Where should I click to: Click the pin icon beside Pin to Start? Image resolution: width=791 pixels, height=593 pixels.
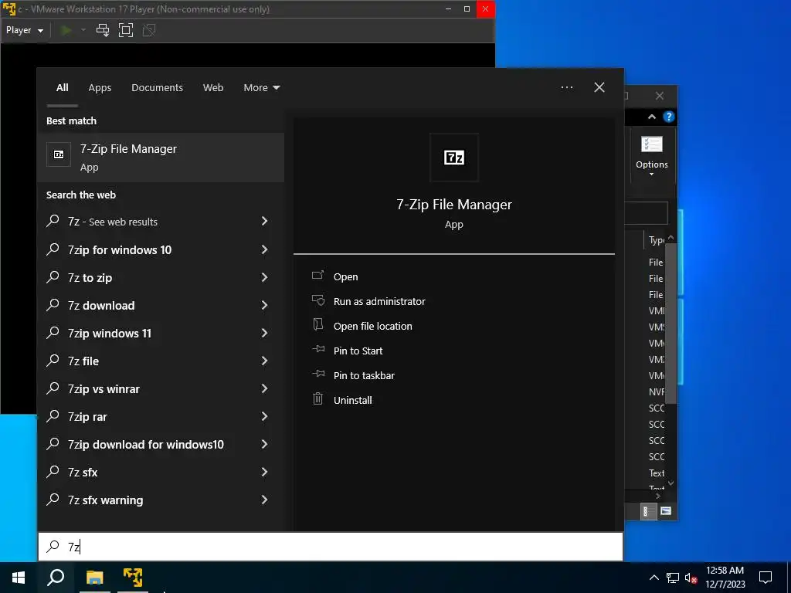(317, 350)
